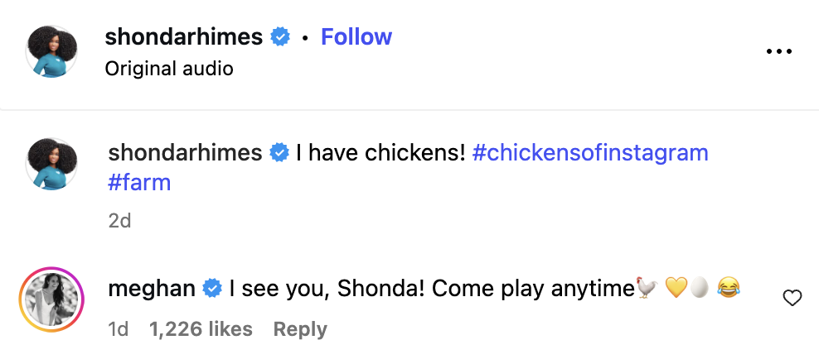Viewport: 819px width, 364px height.
Task: Open the #chickensofinstagram hashtag
Action: point(590,153)
